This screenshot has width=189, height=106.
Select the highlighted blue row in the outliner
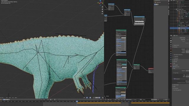(x=179, y=28)
